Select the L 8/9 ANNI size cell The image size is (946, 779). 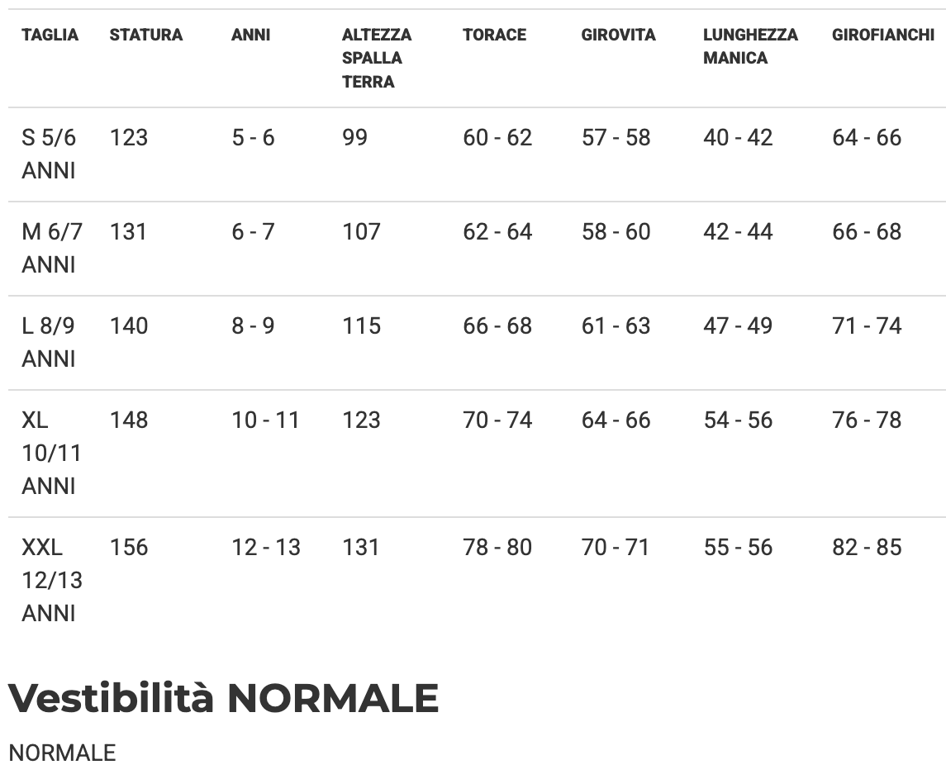point(49,342)
